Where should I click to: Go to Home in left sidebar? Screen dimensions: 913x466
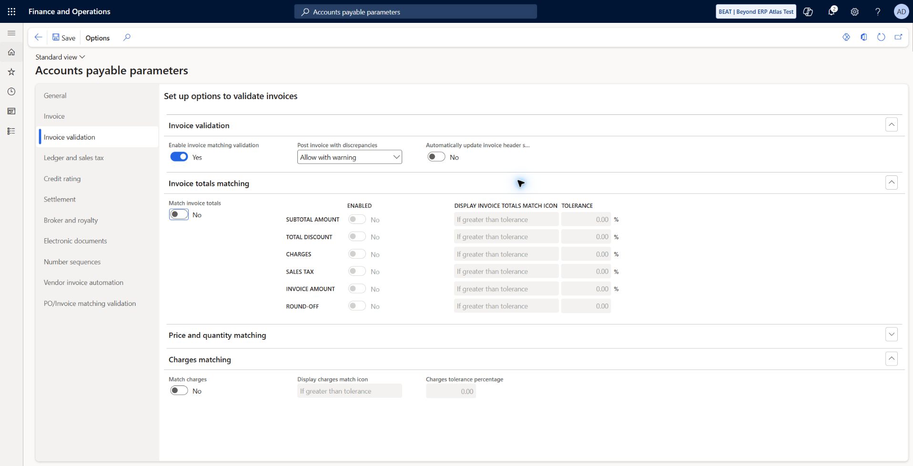[11, 52]
